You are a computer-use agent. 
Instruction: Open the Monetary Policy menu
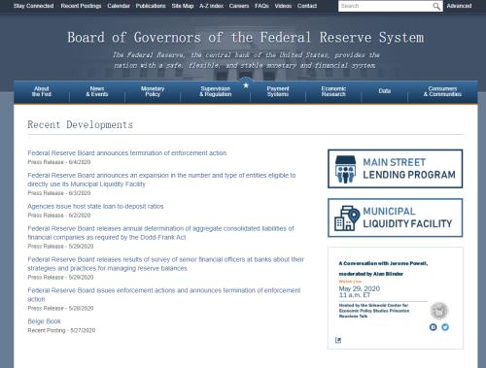coord(153,91)
